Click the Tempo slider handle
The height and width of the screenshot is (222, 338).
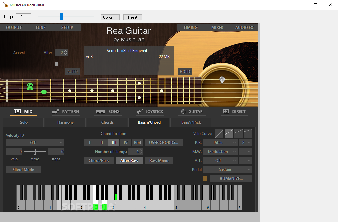pos(62,16)
